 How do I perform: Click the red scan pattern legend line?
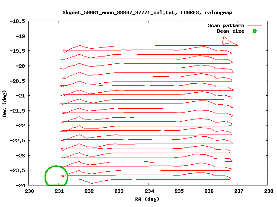[x=254, y=25]
